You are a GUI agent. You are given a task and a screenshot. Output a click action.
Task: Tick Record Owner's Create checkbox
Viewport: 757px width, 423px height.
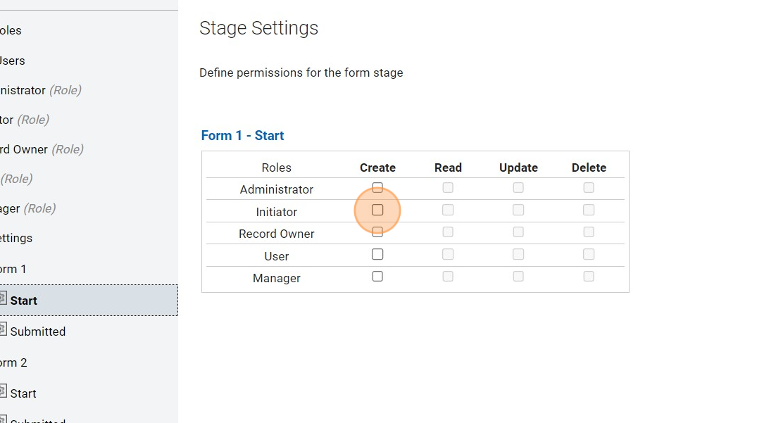coord(377,232)
